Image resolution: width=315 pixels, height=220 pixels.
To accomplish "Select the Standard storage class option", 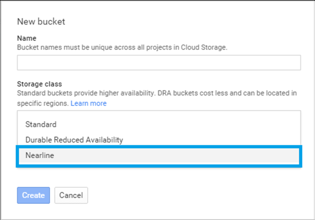I will [41, 124].
